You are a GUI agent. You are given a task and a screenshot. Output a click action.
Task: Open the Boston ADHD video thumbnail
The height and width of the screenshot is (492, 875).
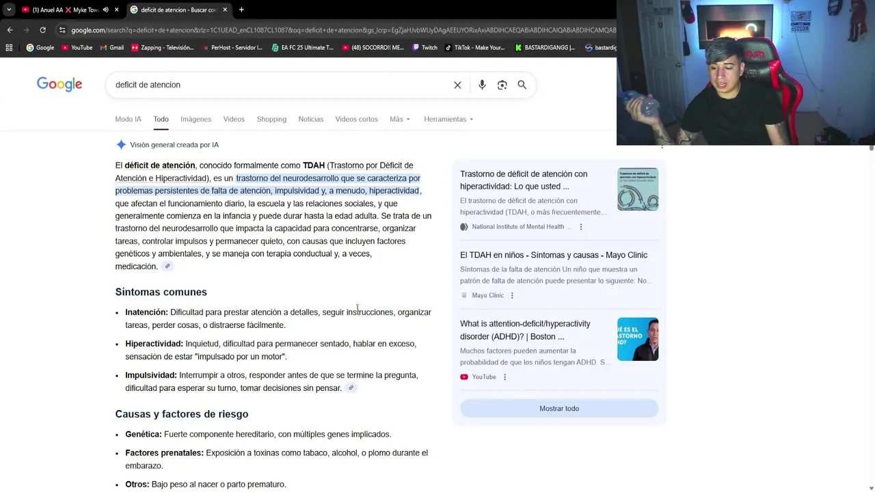638,339
